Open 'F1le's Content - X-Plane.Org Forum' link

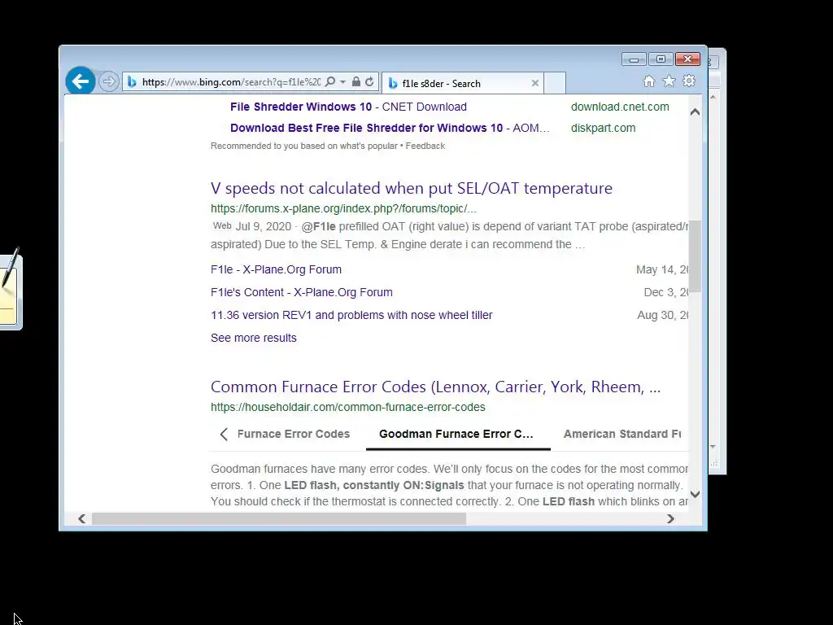pyautogui.click(x=301, y=292)
